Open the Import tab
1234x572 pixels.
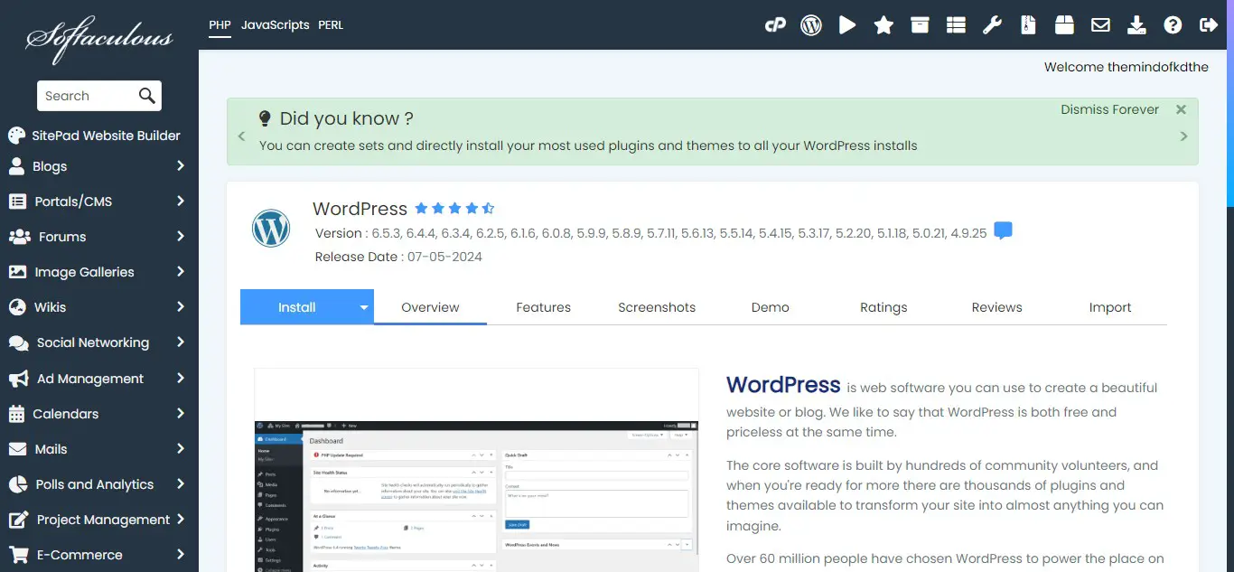click(1110, 307)
